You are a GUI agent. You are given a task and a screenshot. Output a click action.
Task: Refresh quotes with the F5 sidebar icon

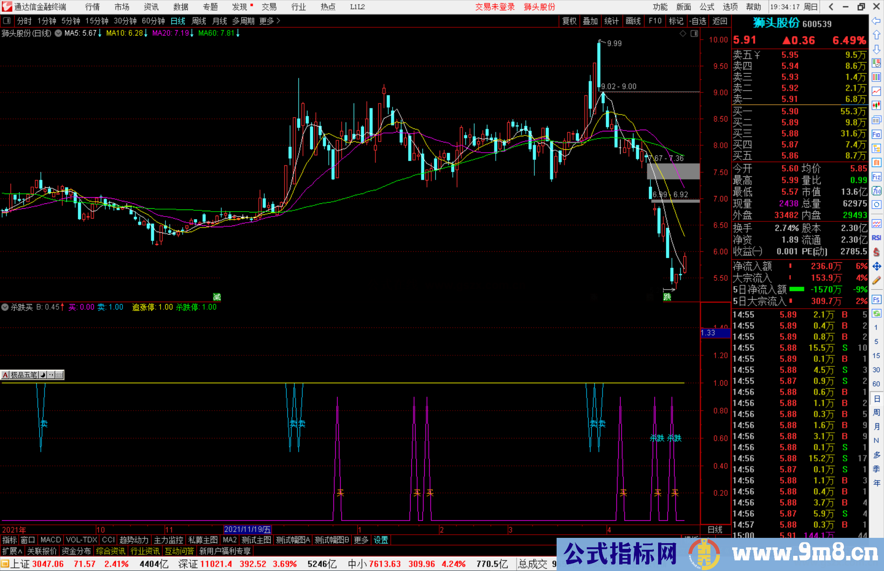(877, 300)
